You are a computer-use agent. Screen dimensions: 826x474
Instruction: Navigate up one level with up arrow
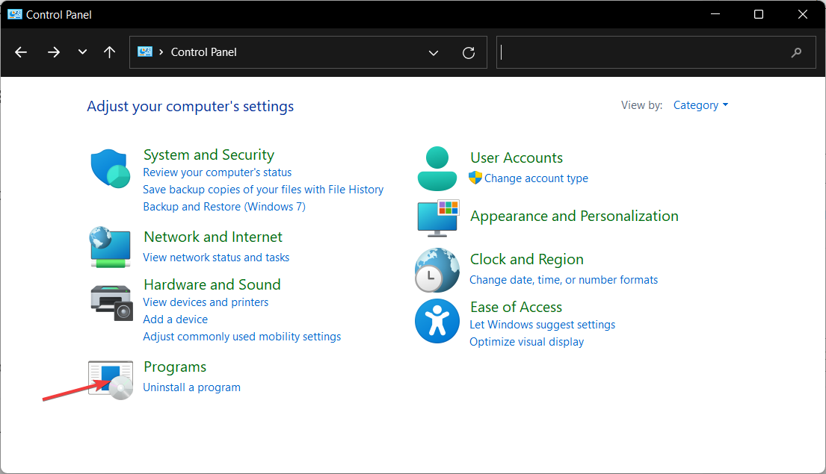[x=110, y=52]
